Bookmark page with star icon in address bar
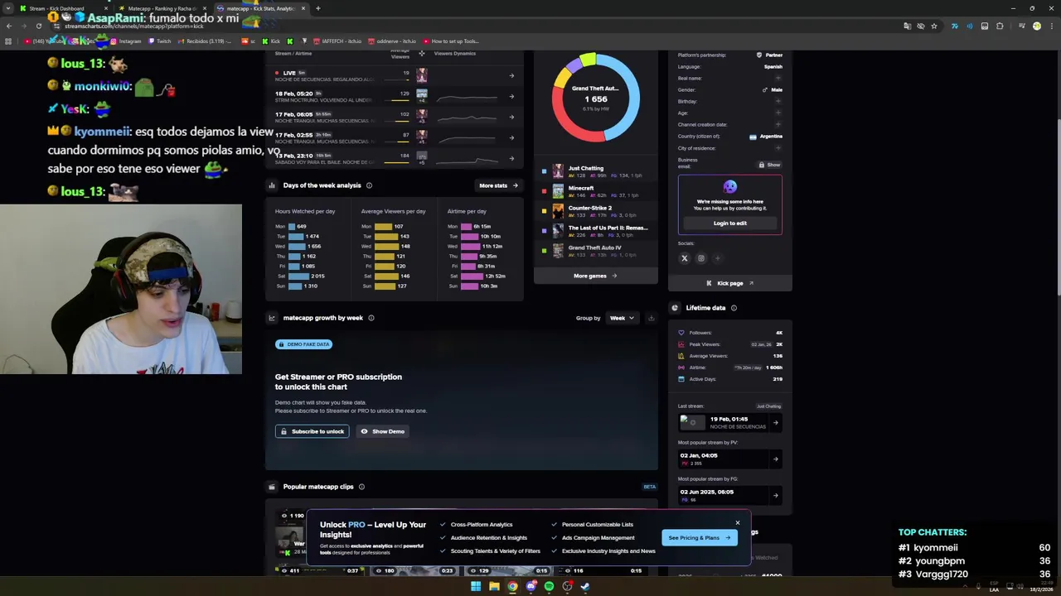This screenshot has width=1061, height=596. [934, 26]
